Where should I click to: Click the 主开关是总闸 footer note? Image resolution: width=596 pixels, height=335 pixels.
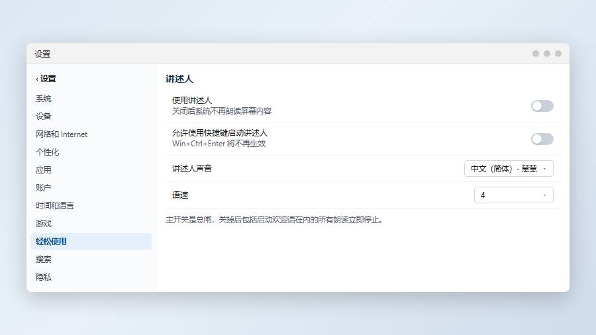[x=275, y=220]
